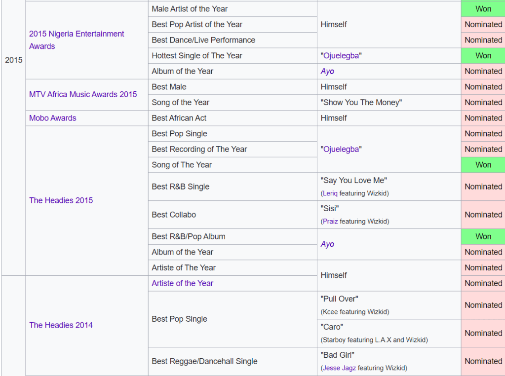Click the "Show You The Money" cell
The height and width of the screenshot is (376, 505).
pos(361,103)
